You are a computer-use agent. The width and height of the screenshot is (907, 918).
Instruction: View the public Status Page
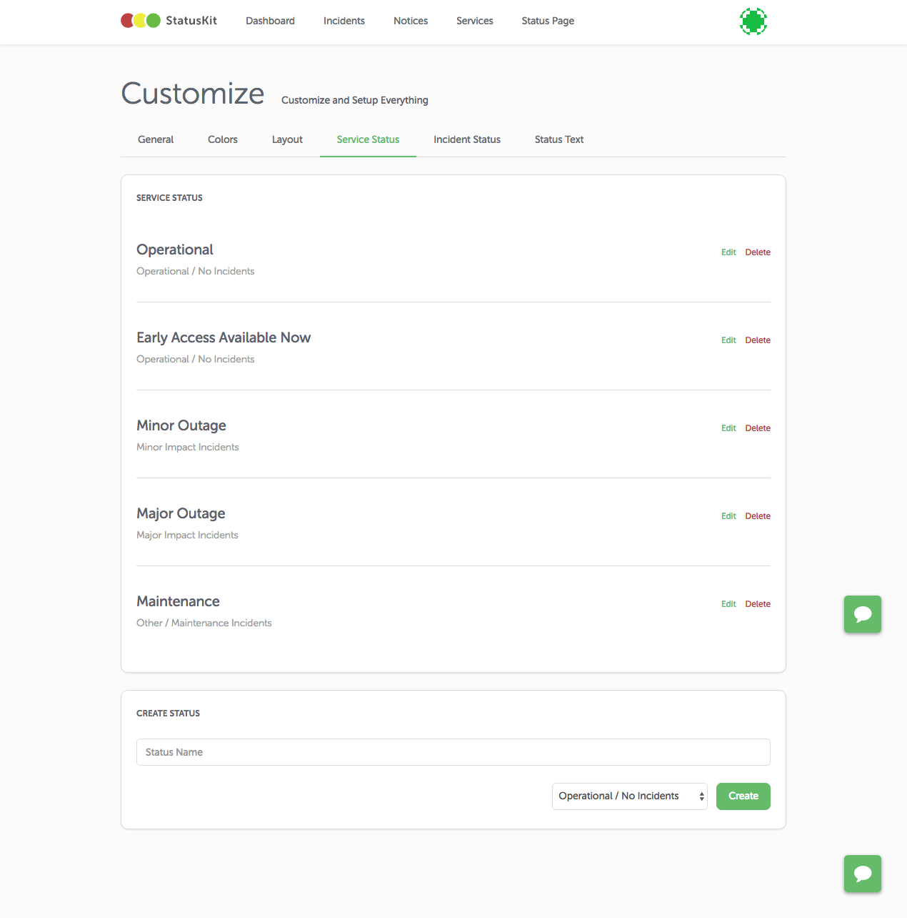point(548,21)
